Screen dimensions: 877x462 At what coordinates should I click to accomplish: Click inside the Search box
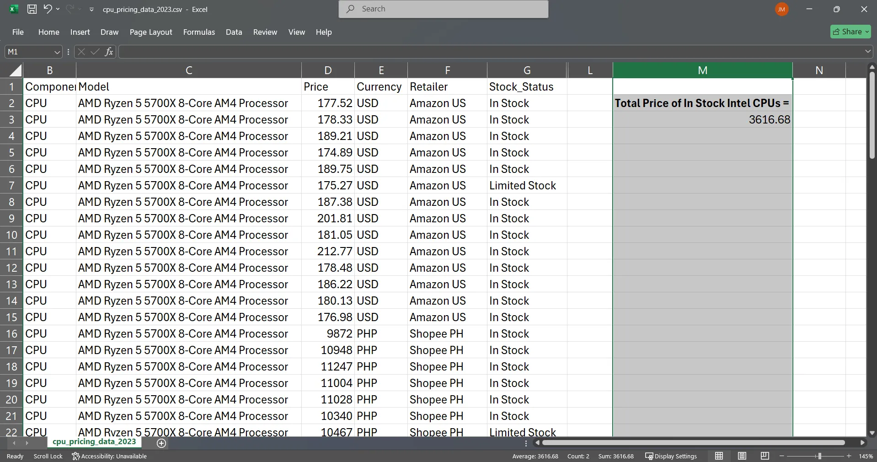(x=443, y=9)
